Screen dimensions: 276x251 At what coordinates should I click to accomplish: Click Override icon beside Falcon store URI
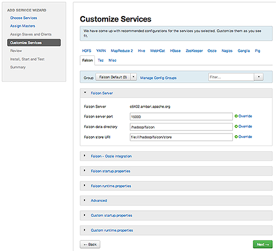coord(236,137)
